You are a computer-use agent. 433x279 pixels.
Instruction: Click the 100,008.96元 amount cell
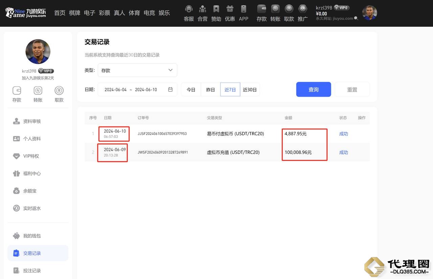coord(298,153)
